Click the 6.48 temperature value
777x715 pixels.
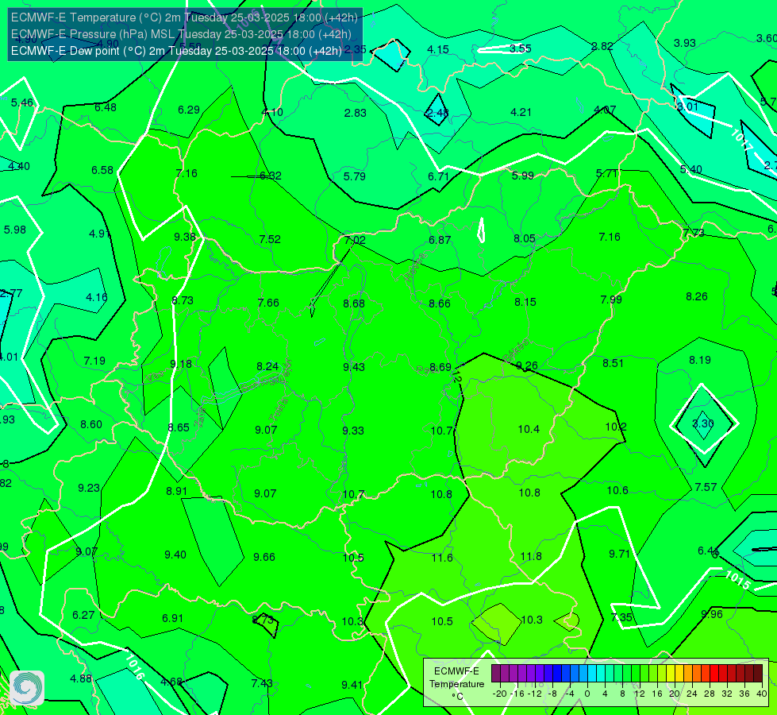tap(106, 107)
